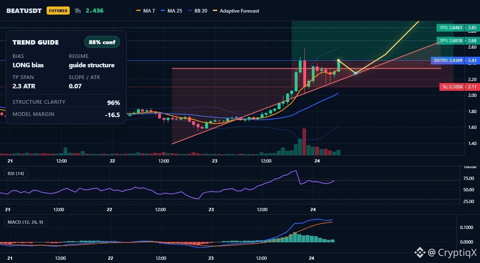The image size is (480, 263).
Task: Toggle the MA 25 legend entry
Action: 171,11
